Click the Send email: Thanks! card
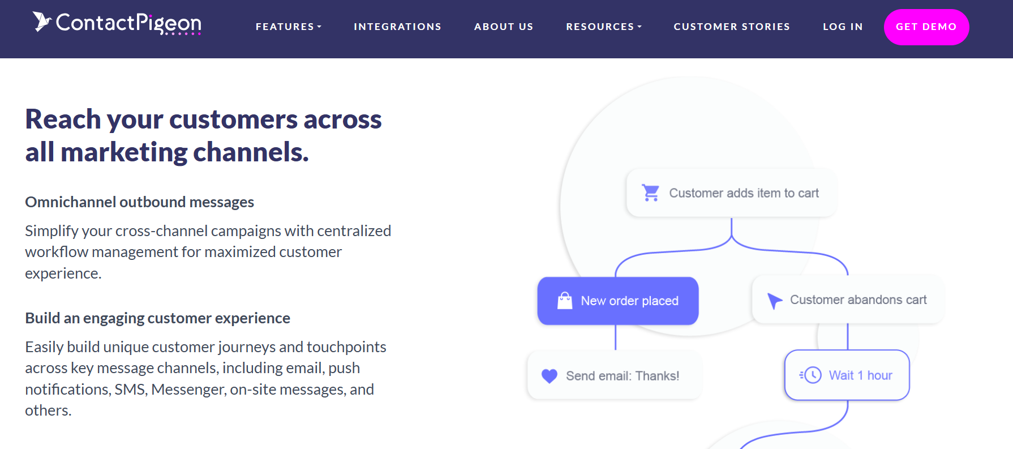1013x449 pixels. pyautogui.click(x=615, y=375)
